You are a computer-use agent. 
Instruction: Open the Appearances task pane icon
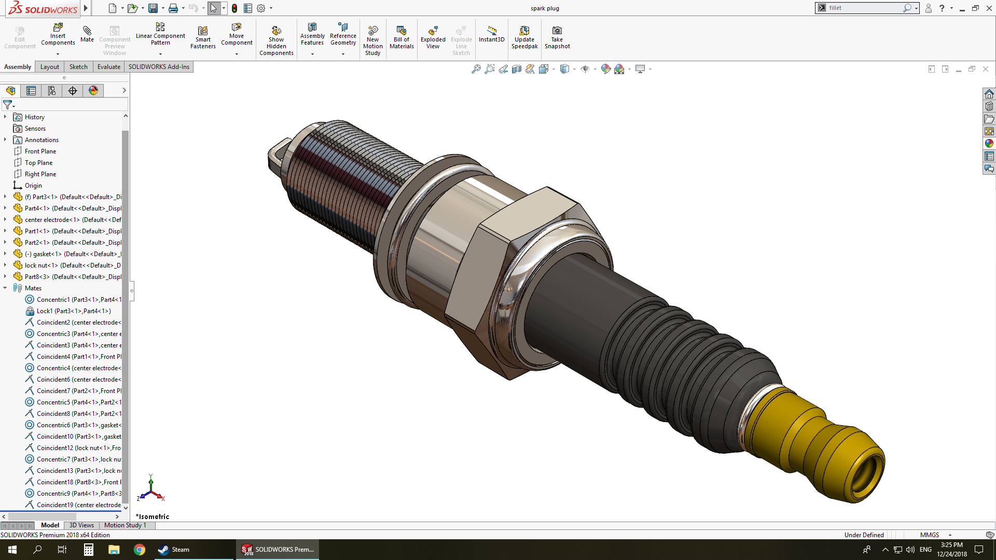point(989,143)
